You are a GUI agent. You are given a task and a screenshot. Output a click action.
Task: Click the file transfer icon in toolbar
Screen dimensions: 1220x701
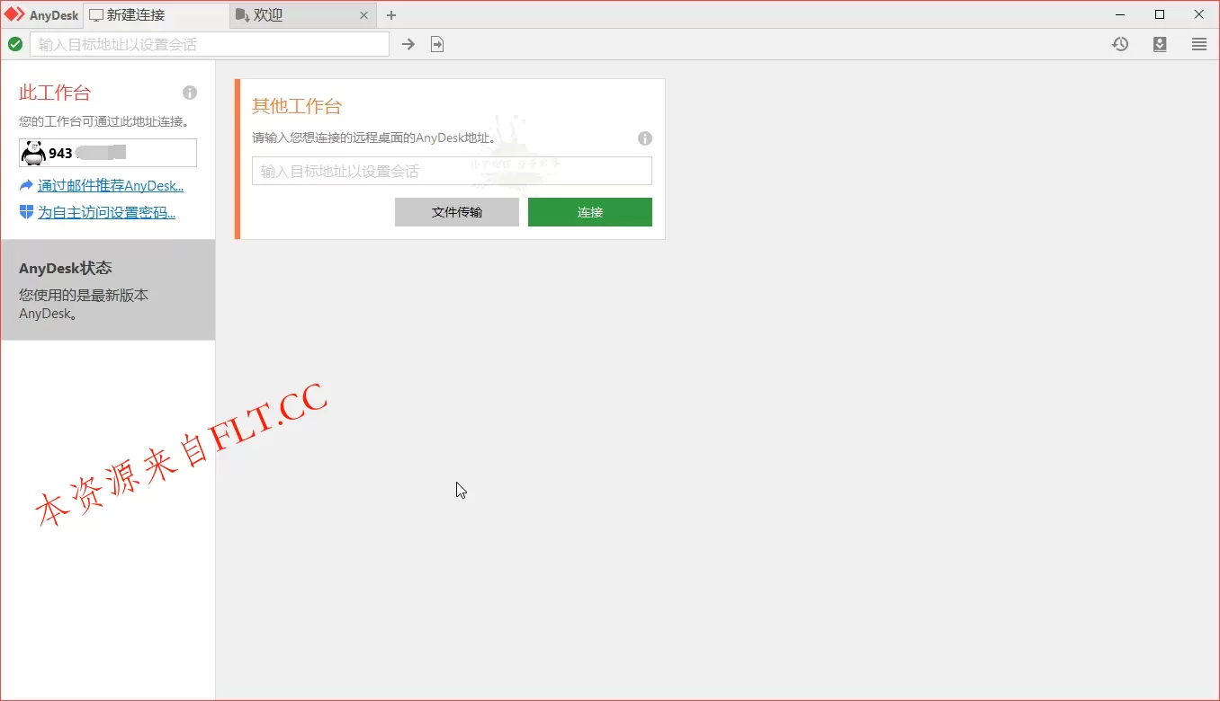(x=437, y=44)
